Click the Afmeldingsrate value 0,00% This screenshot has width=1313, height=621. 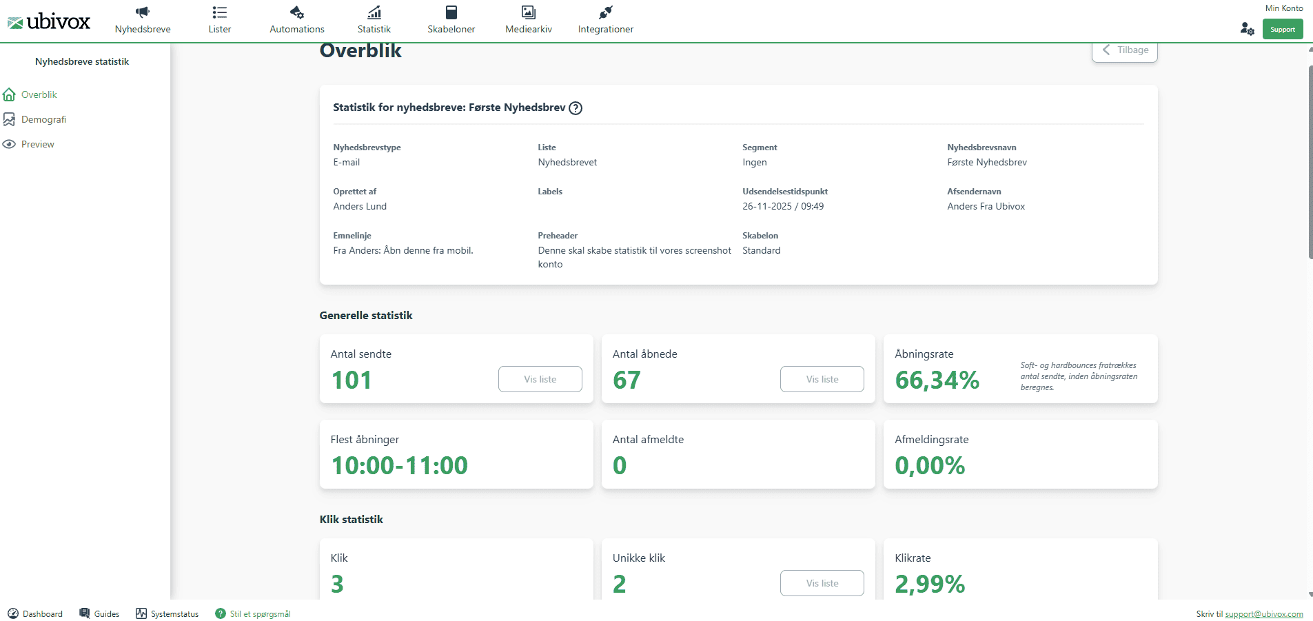coord(930,466)
